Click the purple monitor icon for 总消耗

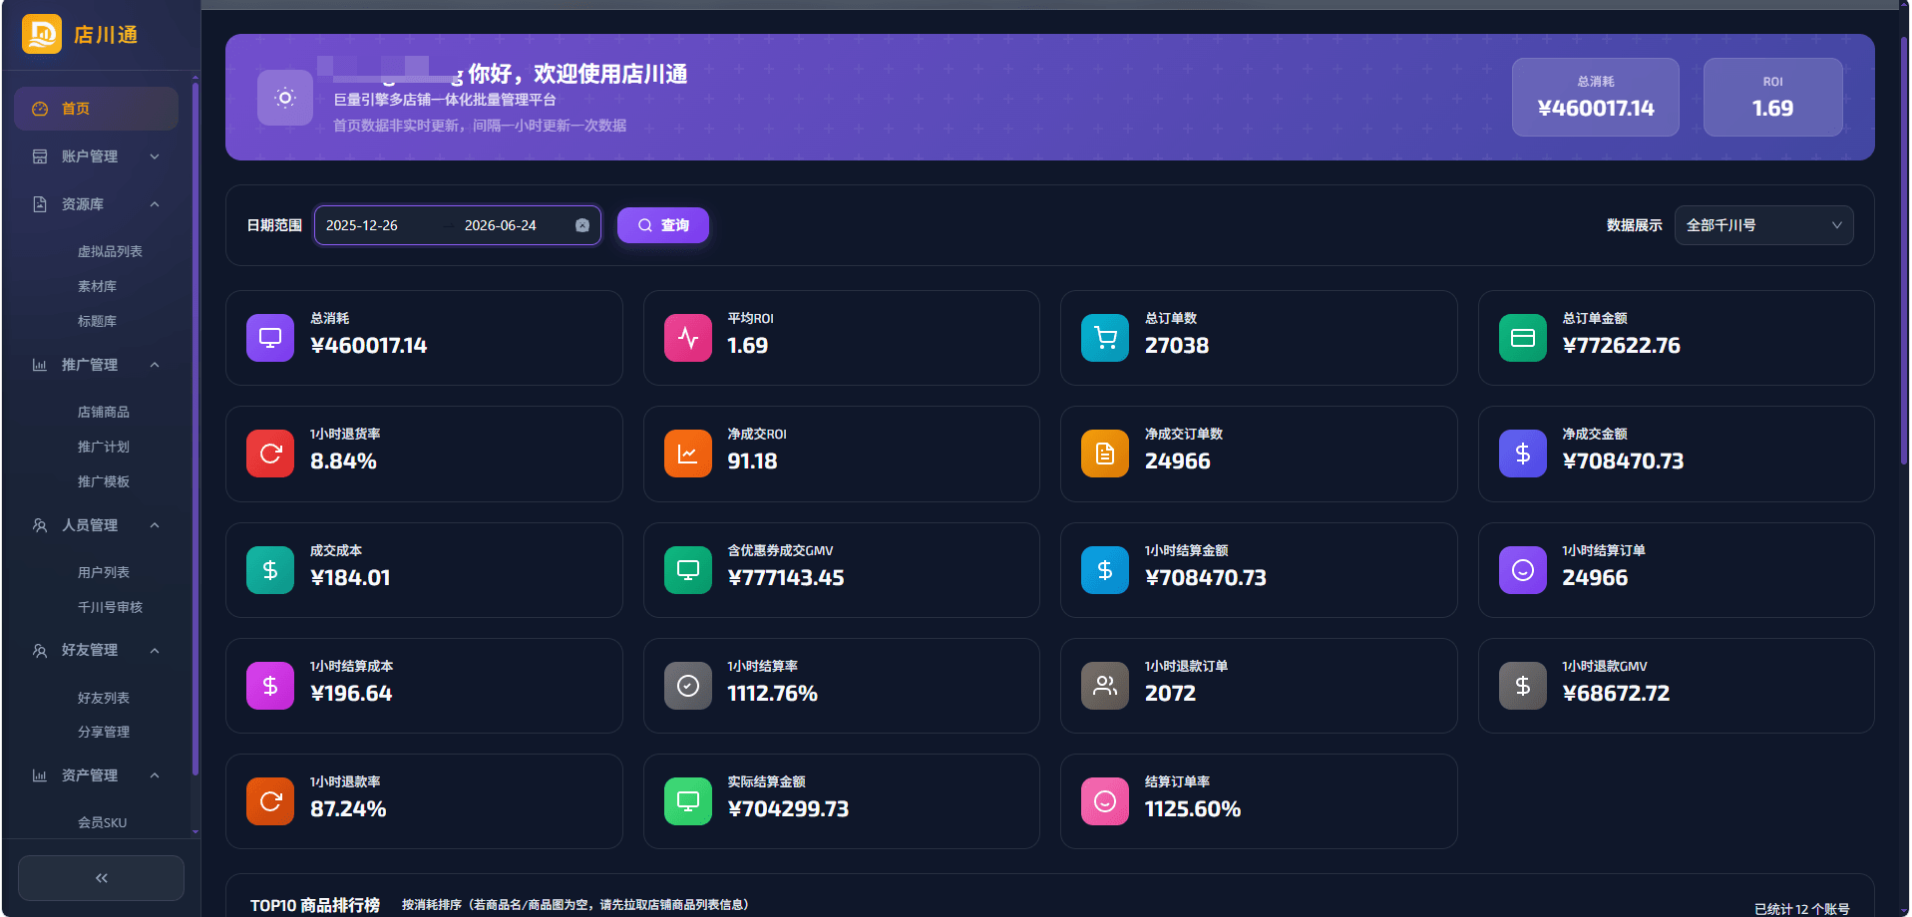click(270, 338)
